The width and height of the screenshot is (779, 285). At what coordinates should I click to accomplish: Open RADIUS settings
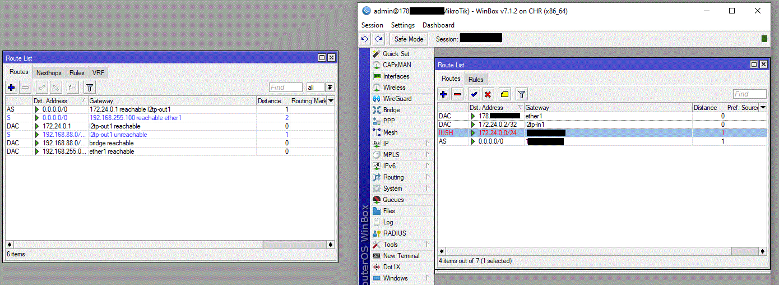(x=395, y=233)
